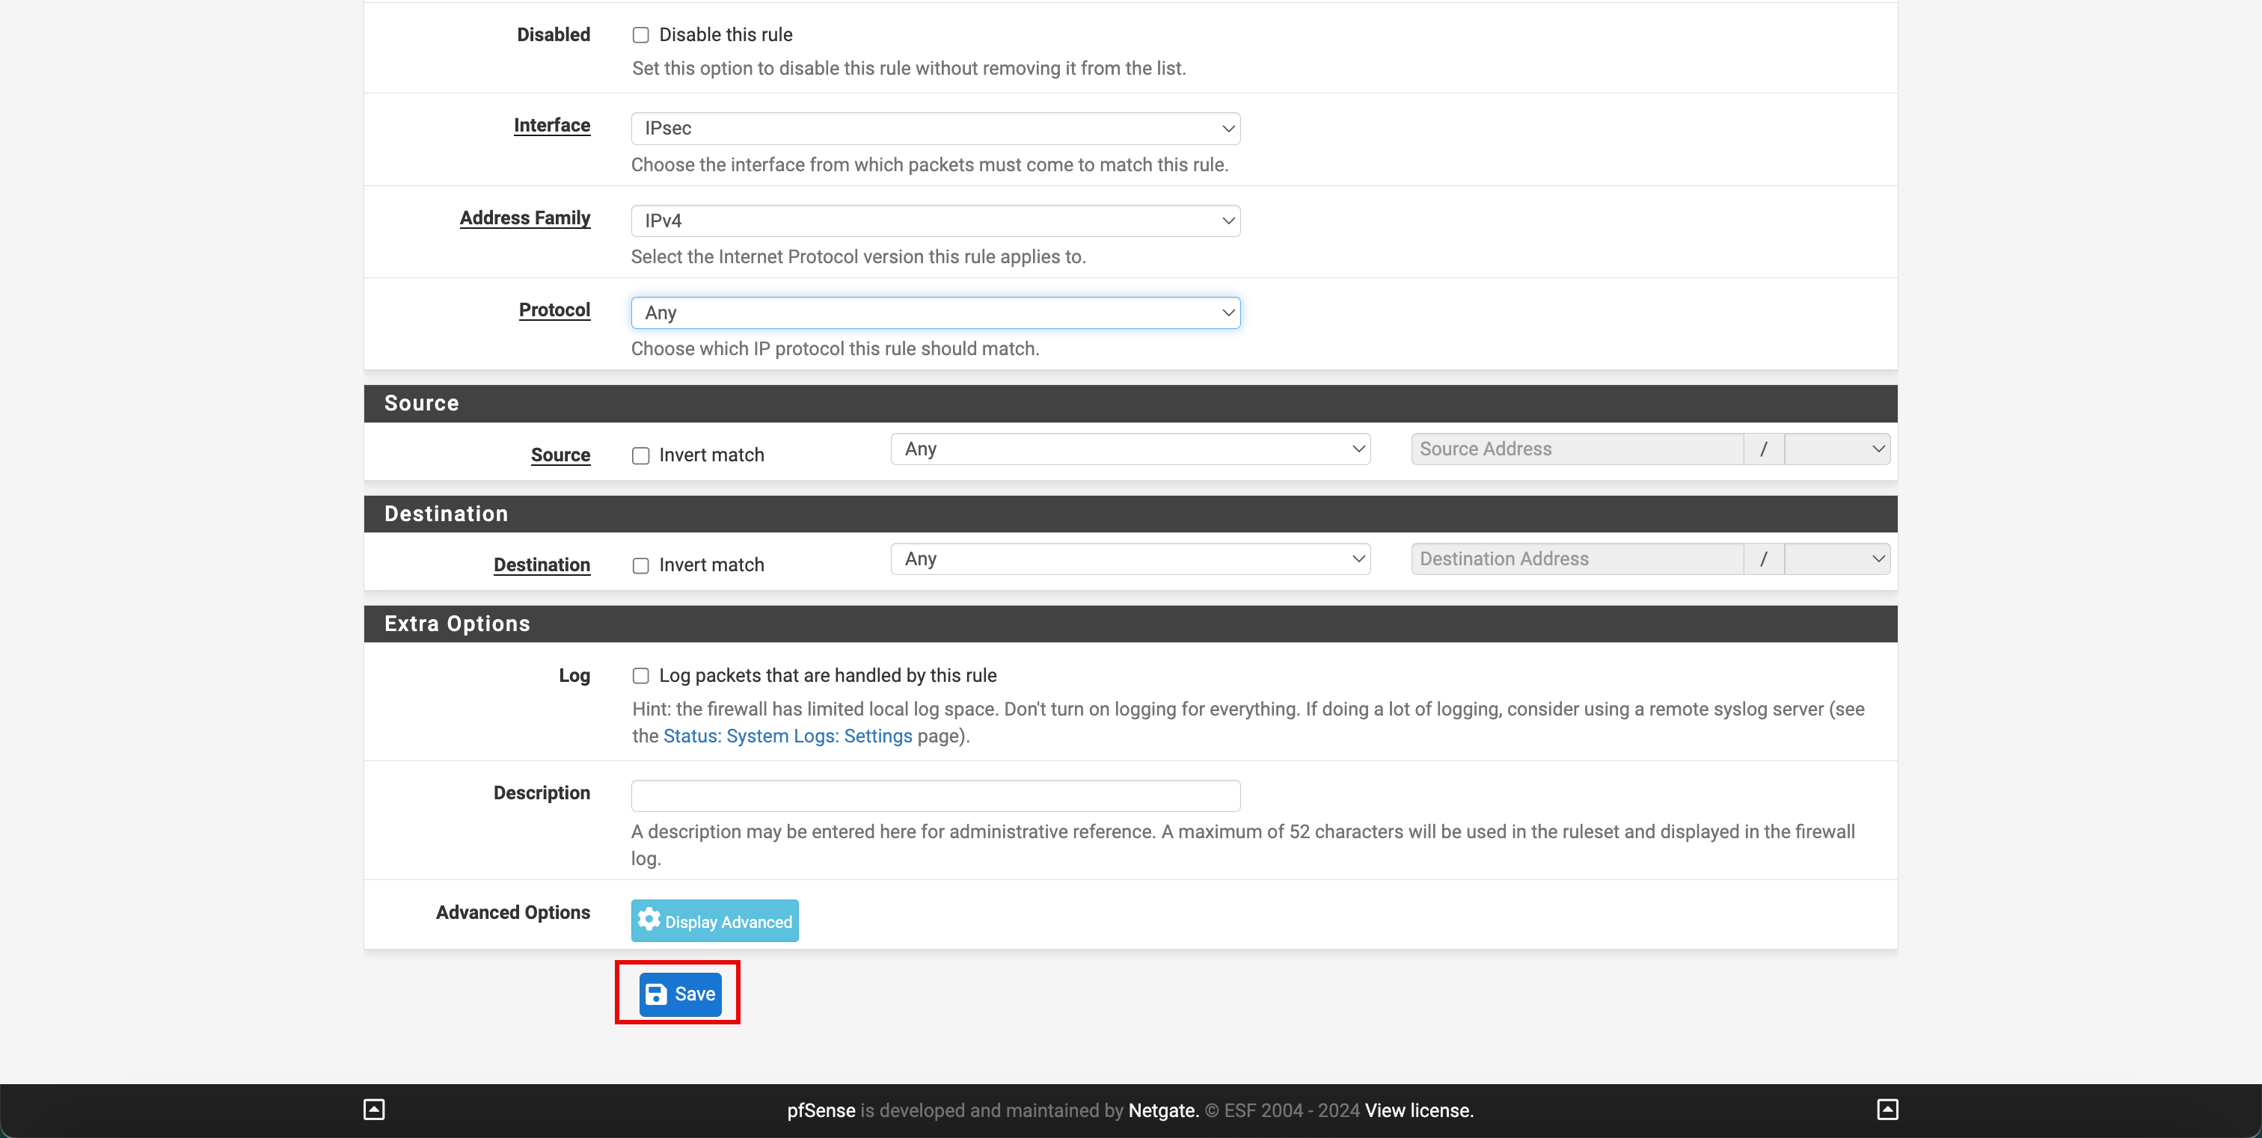Toggle Destination Invert match checkbox
The height and width of the screenshot is (1138, 2262).
point(640,565)
